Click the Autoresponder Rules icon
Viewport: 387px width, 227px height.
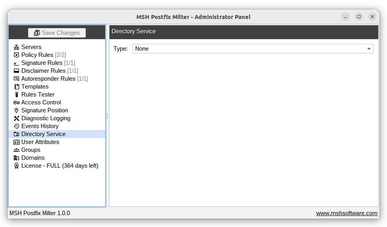coord(16,79)
